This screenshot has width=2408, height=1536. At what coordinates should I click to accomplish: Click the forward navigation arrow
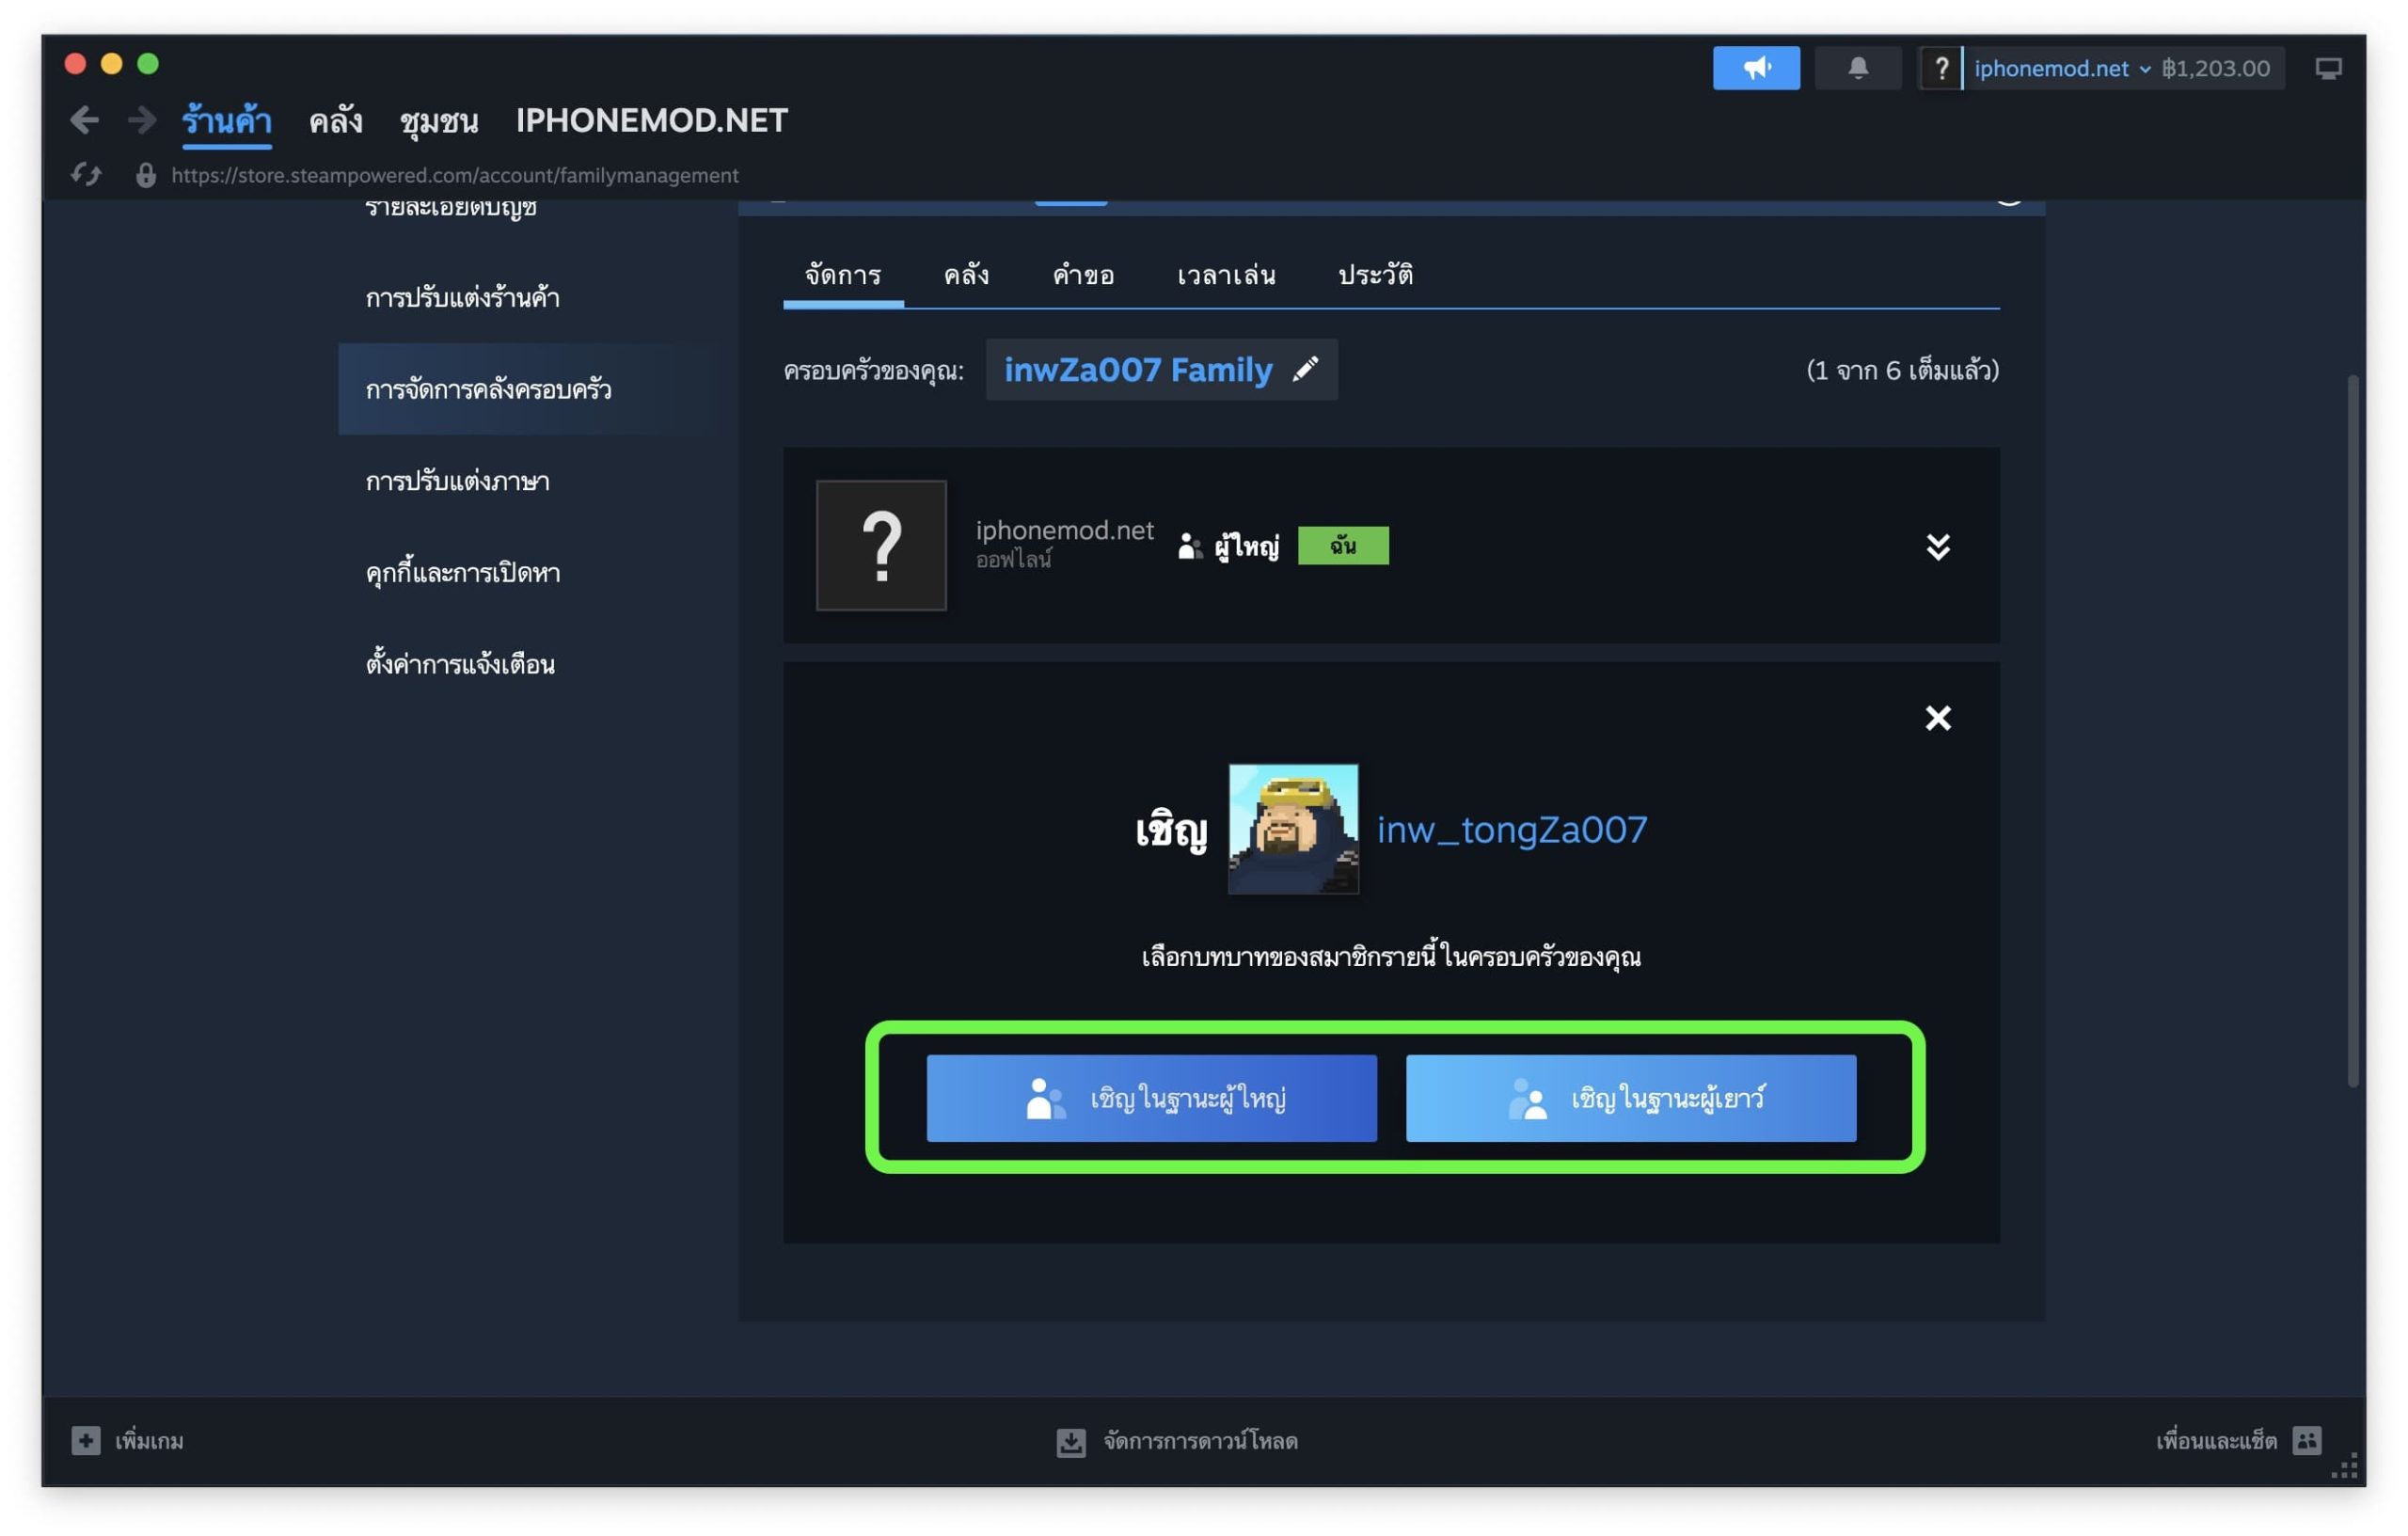(x=142, y=120)
